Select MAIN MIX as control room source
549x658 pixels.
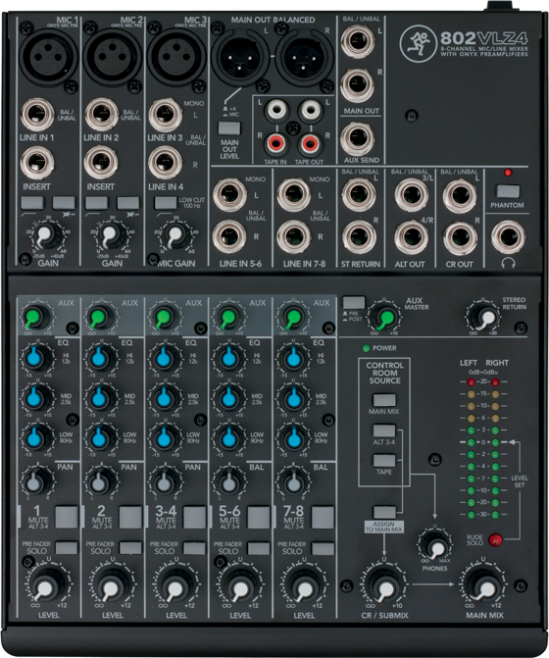[384, 400]
